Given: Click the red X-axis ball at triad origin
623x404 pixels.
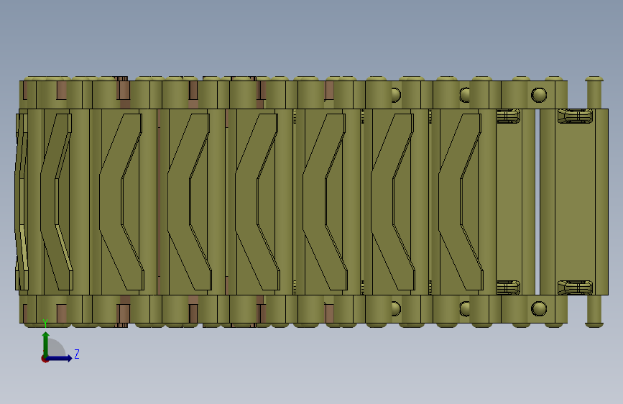Looking at the screenshot, I should (x=45, y=359).
